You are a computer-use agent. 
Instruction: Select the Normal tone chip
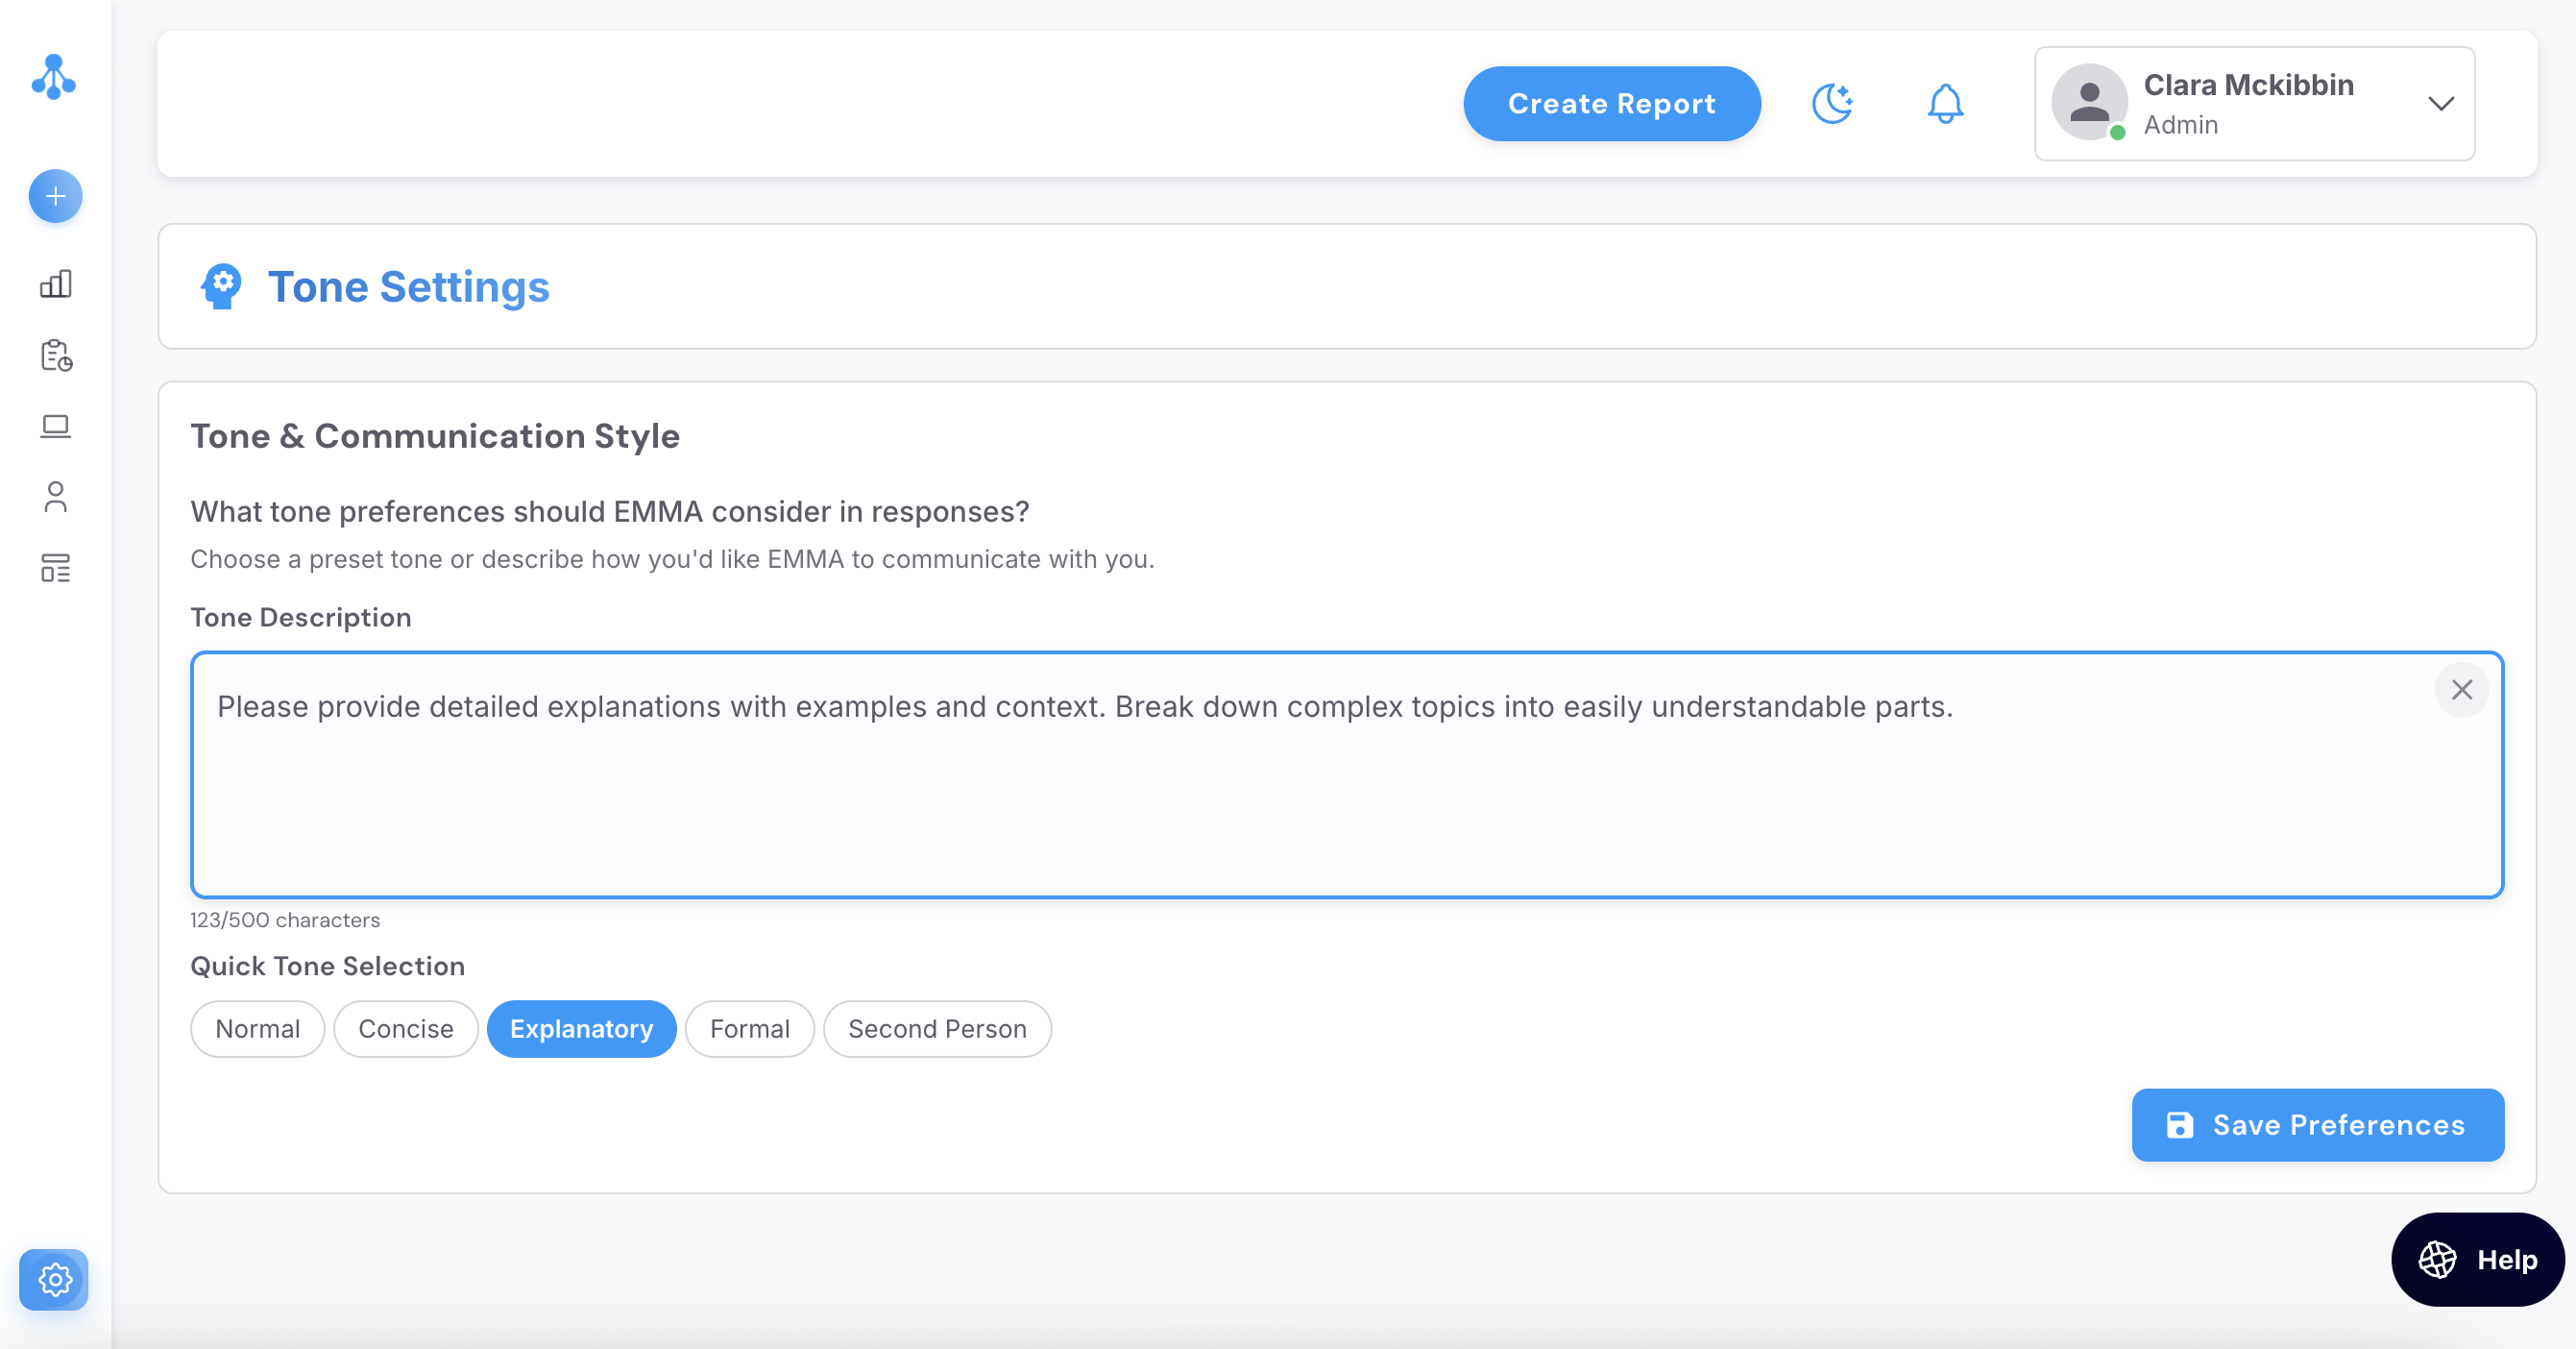point(257,1029)
